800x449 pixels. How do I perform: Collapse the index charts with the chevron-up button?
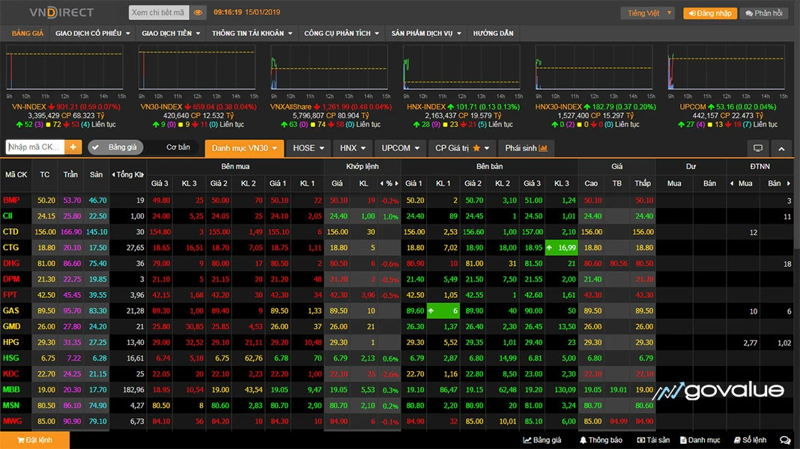pos(781,148)
